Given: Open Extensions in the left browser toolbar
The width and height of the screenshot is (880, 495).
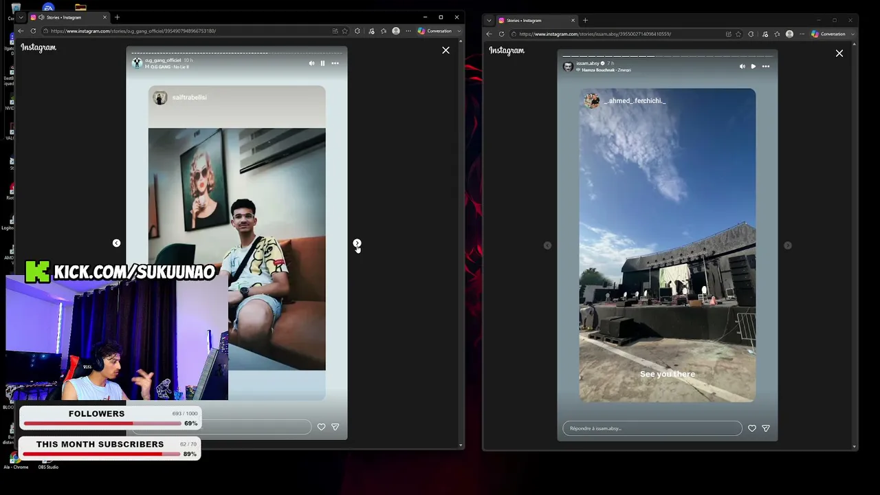Looking at the screenshot, I should click(x=357, y=31).
